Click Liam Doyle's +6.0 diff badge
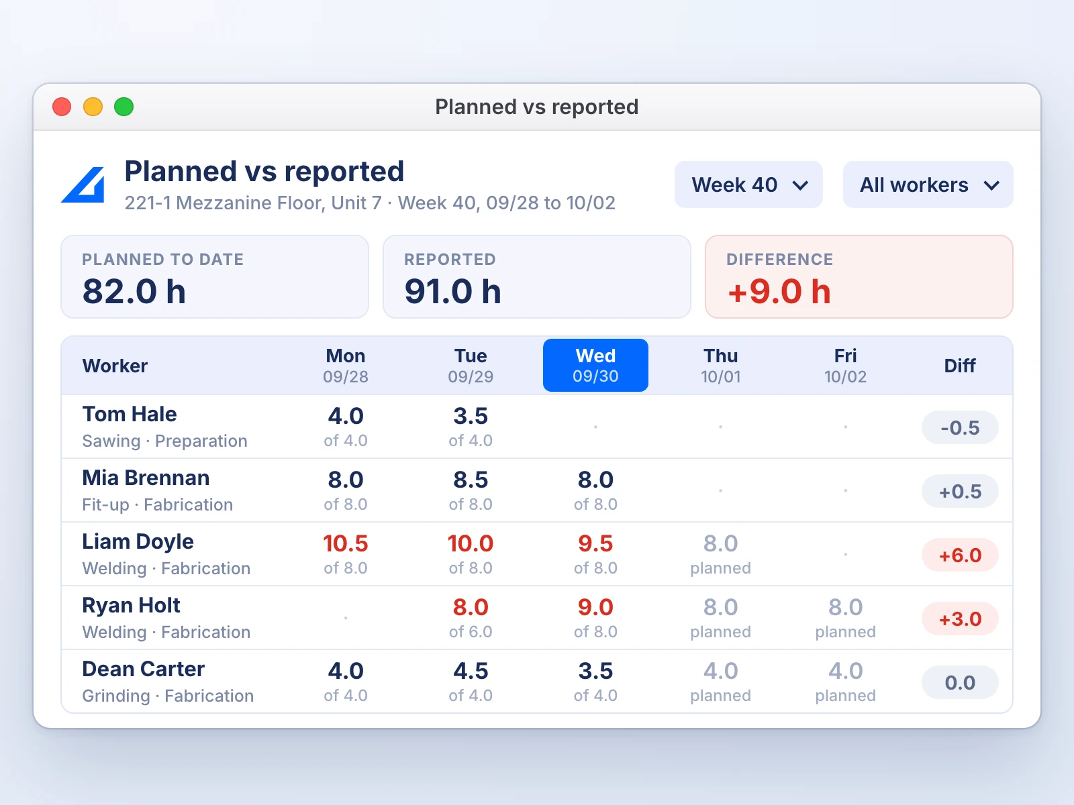Image resolution: width=1074 pixels, height=805 pixels. (960, 555)
